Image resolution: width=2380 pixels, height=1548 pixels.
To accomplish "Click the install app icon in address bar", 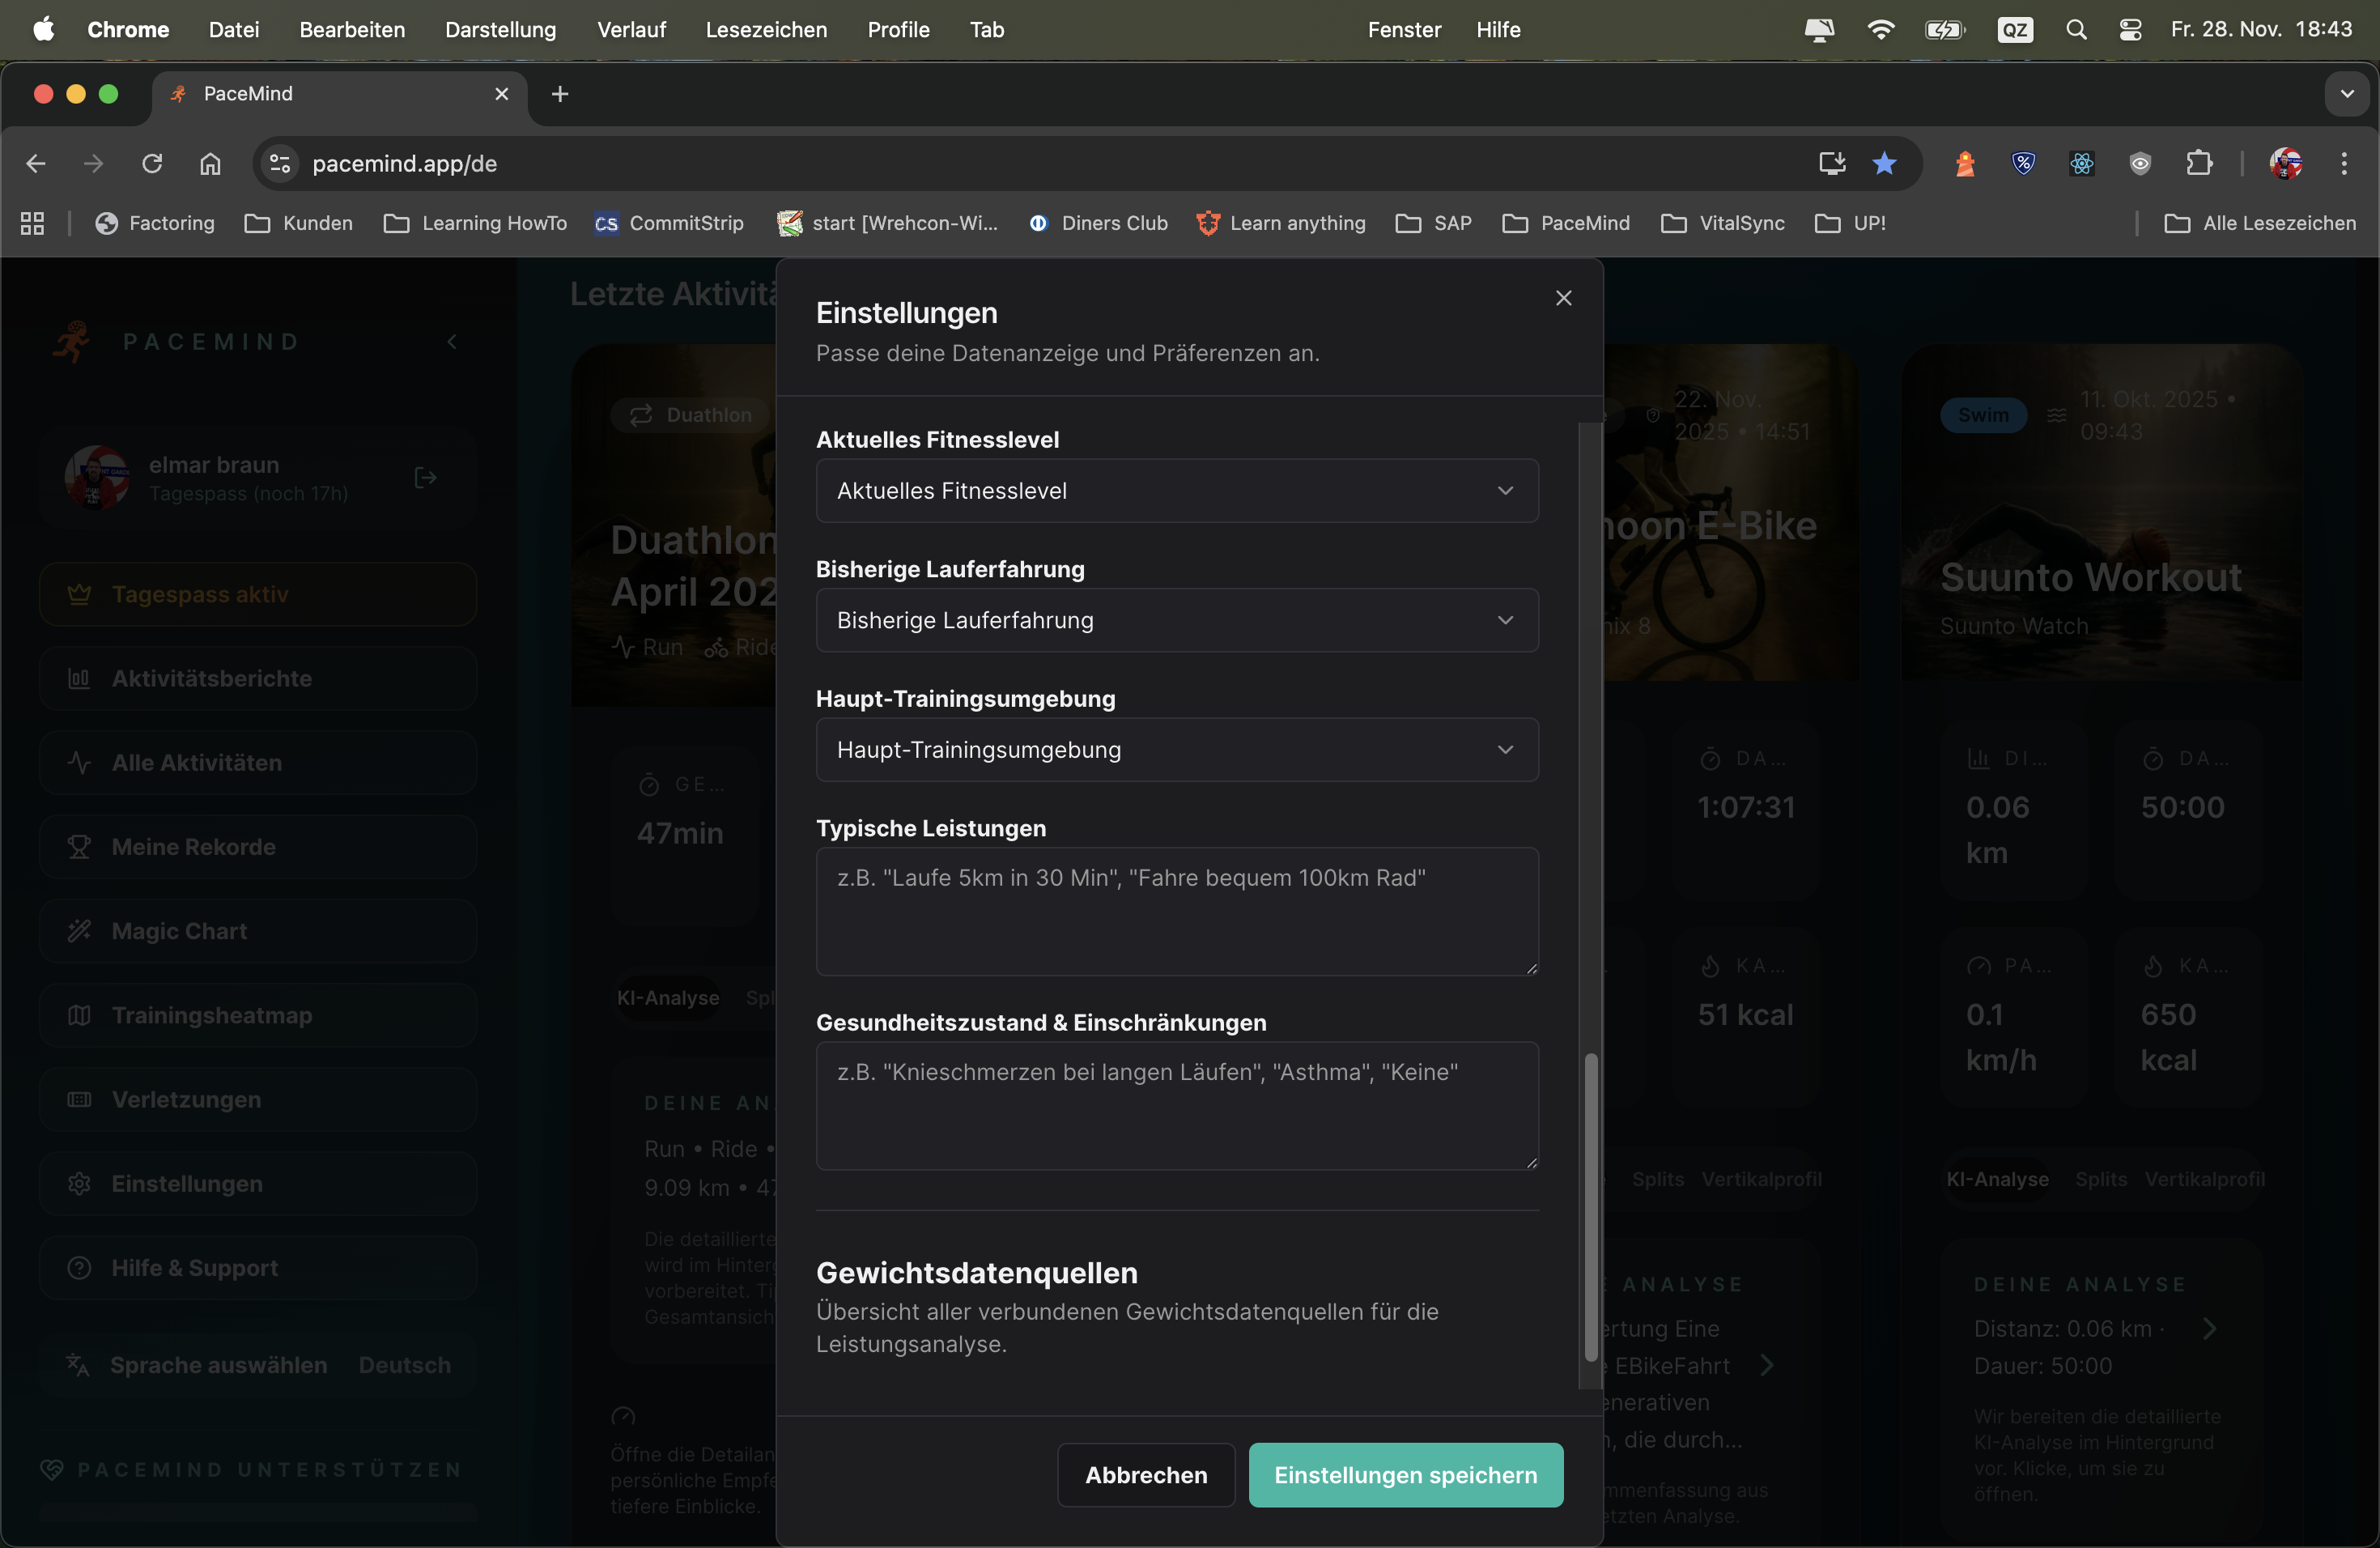I will coord(1831,163).
